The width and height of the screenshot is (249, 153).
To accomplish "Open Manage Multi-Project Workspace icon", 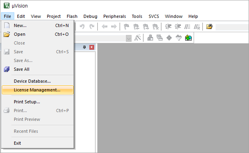I will coord(160,38).
